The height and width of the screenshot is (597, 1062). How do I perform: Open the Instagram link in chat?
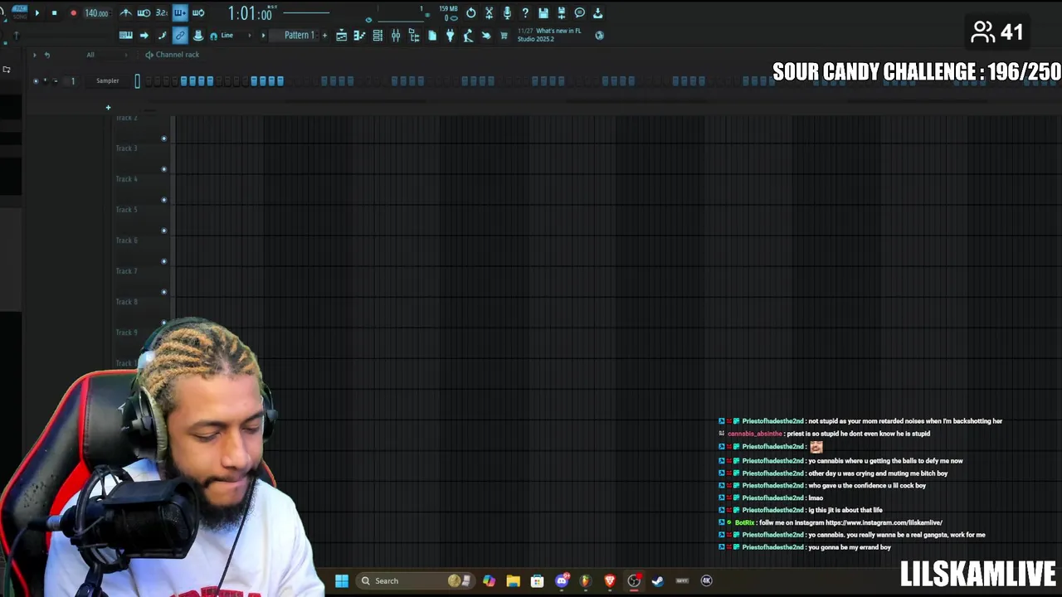(x=884, y=522)
